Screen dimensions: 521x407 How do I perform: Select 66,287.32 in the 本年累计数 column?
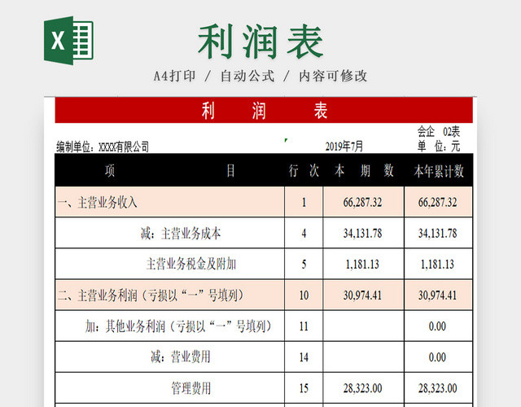point(438,202)
